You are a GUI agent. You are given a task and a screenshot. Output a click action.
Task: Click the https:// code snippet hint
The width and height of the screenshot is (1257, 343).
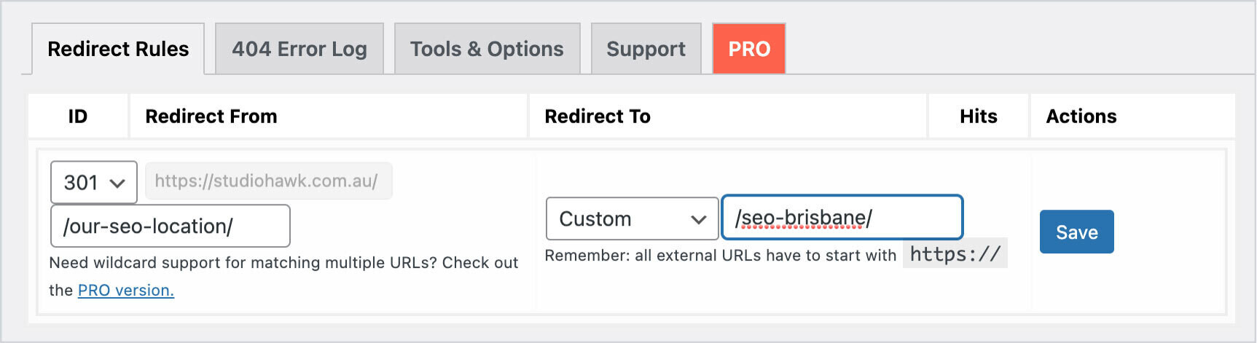click(955, 254)
